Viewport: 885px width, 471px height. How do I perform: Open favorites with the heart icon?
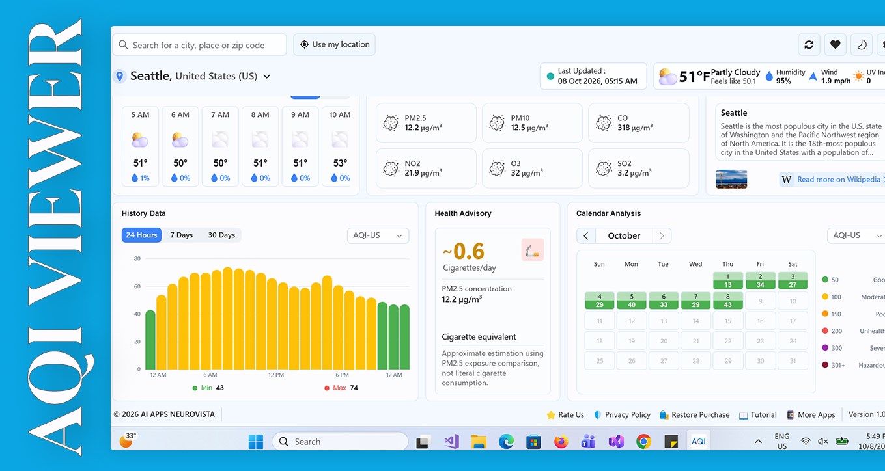(836, 45)
